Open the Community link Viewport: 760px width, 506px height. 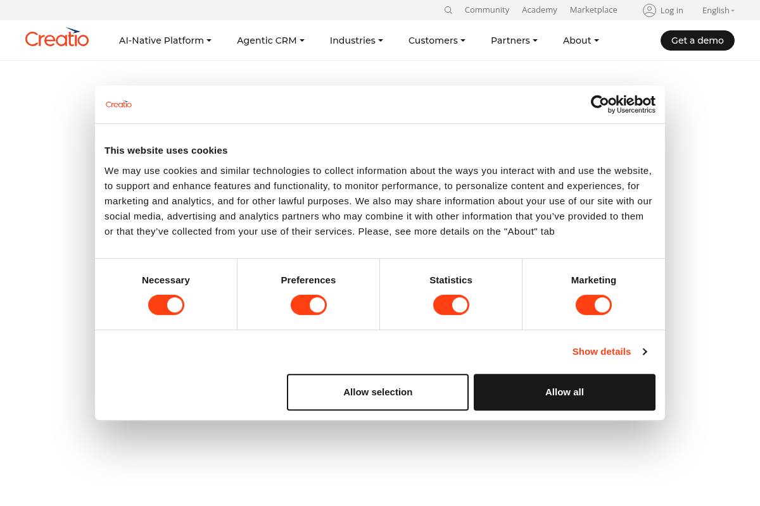pos(487,10)
